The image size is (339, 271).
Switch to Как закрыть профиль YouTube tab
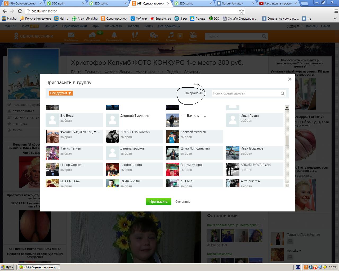point(278,3)
